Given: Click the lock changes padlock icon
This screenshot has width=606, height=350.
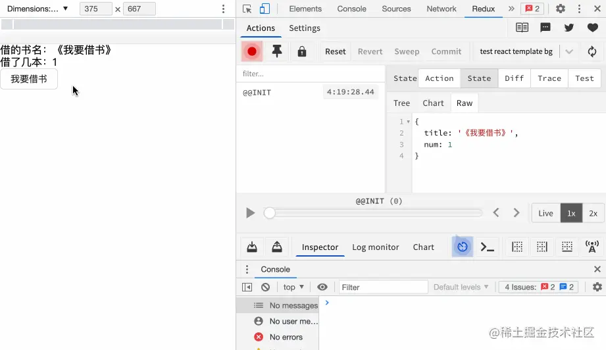Looking at the screenshot, I should [x=302, y=51].
